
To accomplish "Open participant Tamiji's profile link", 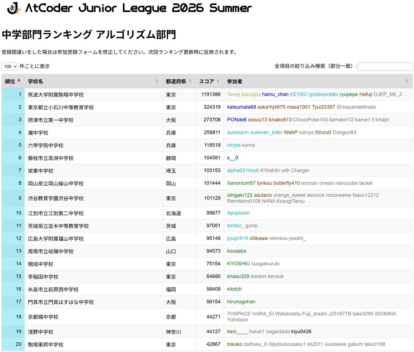I will 234,94.
